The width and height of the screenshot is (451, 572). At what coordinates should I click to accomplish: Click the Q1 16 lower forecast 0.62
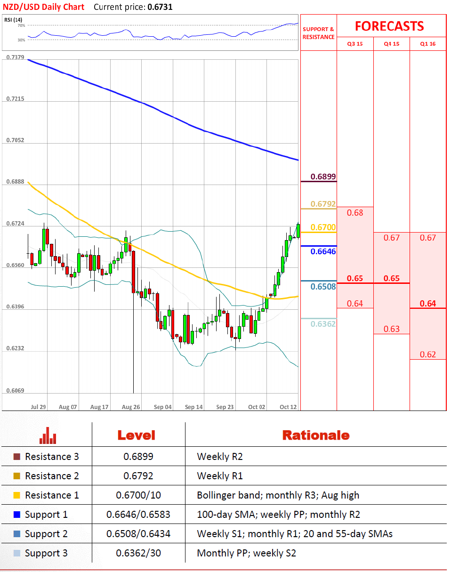coord(428,354)
